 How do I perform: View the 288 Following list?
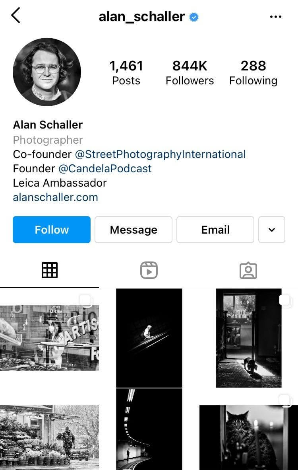click(253, 73)
